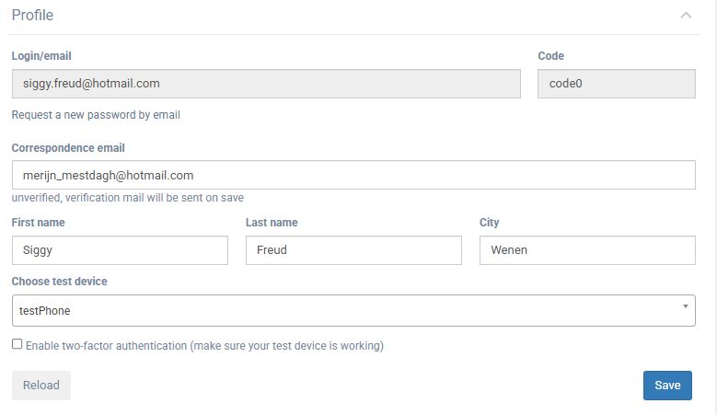The height and width of the screenshot is (415, 717).
Task: Click the 'Correspondence email' label
Action: (x=68, y=148)
